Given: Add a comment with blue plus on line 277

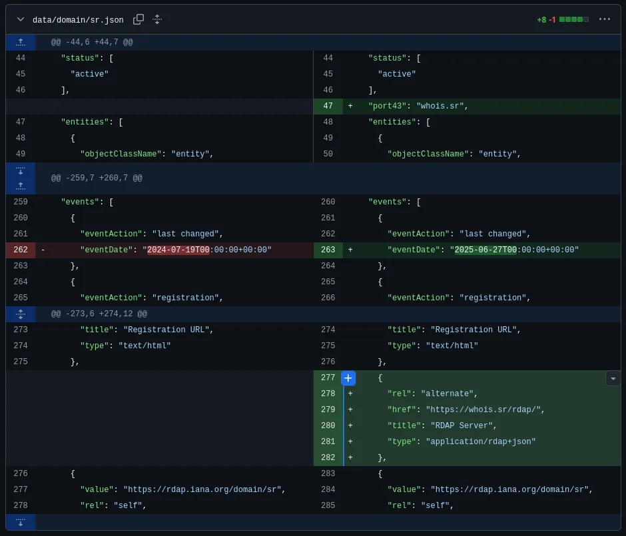Looking at the screenshot, I should point(348,378).
